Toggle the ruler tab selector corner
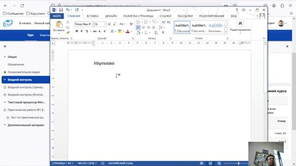The width and height of the screenshot is (296, 166). click(x=53, y=43)
